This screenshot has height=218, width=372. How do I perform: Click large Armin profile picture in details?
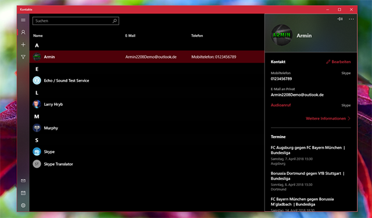pyautogui.click(x=281, y=35)
